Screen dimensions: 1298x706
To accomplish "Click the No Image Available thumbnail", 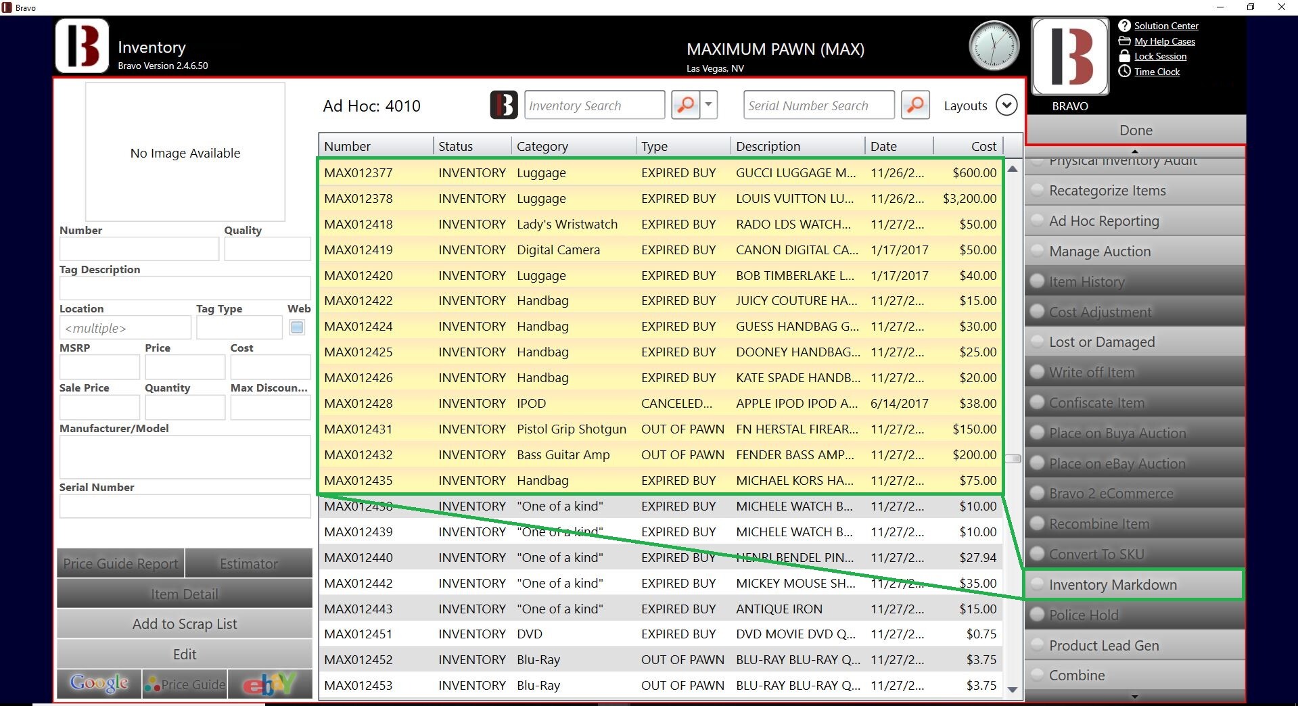I will tap(185, 152).
